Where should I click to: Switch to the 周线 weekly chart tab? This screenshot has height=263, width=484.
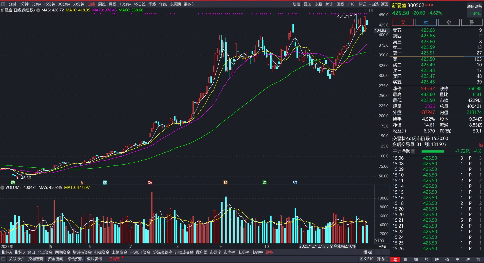[102, 4]
